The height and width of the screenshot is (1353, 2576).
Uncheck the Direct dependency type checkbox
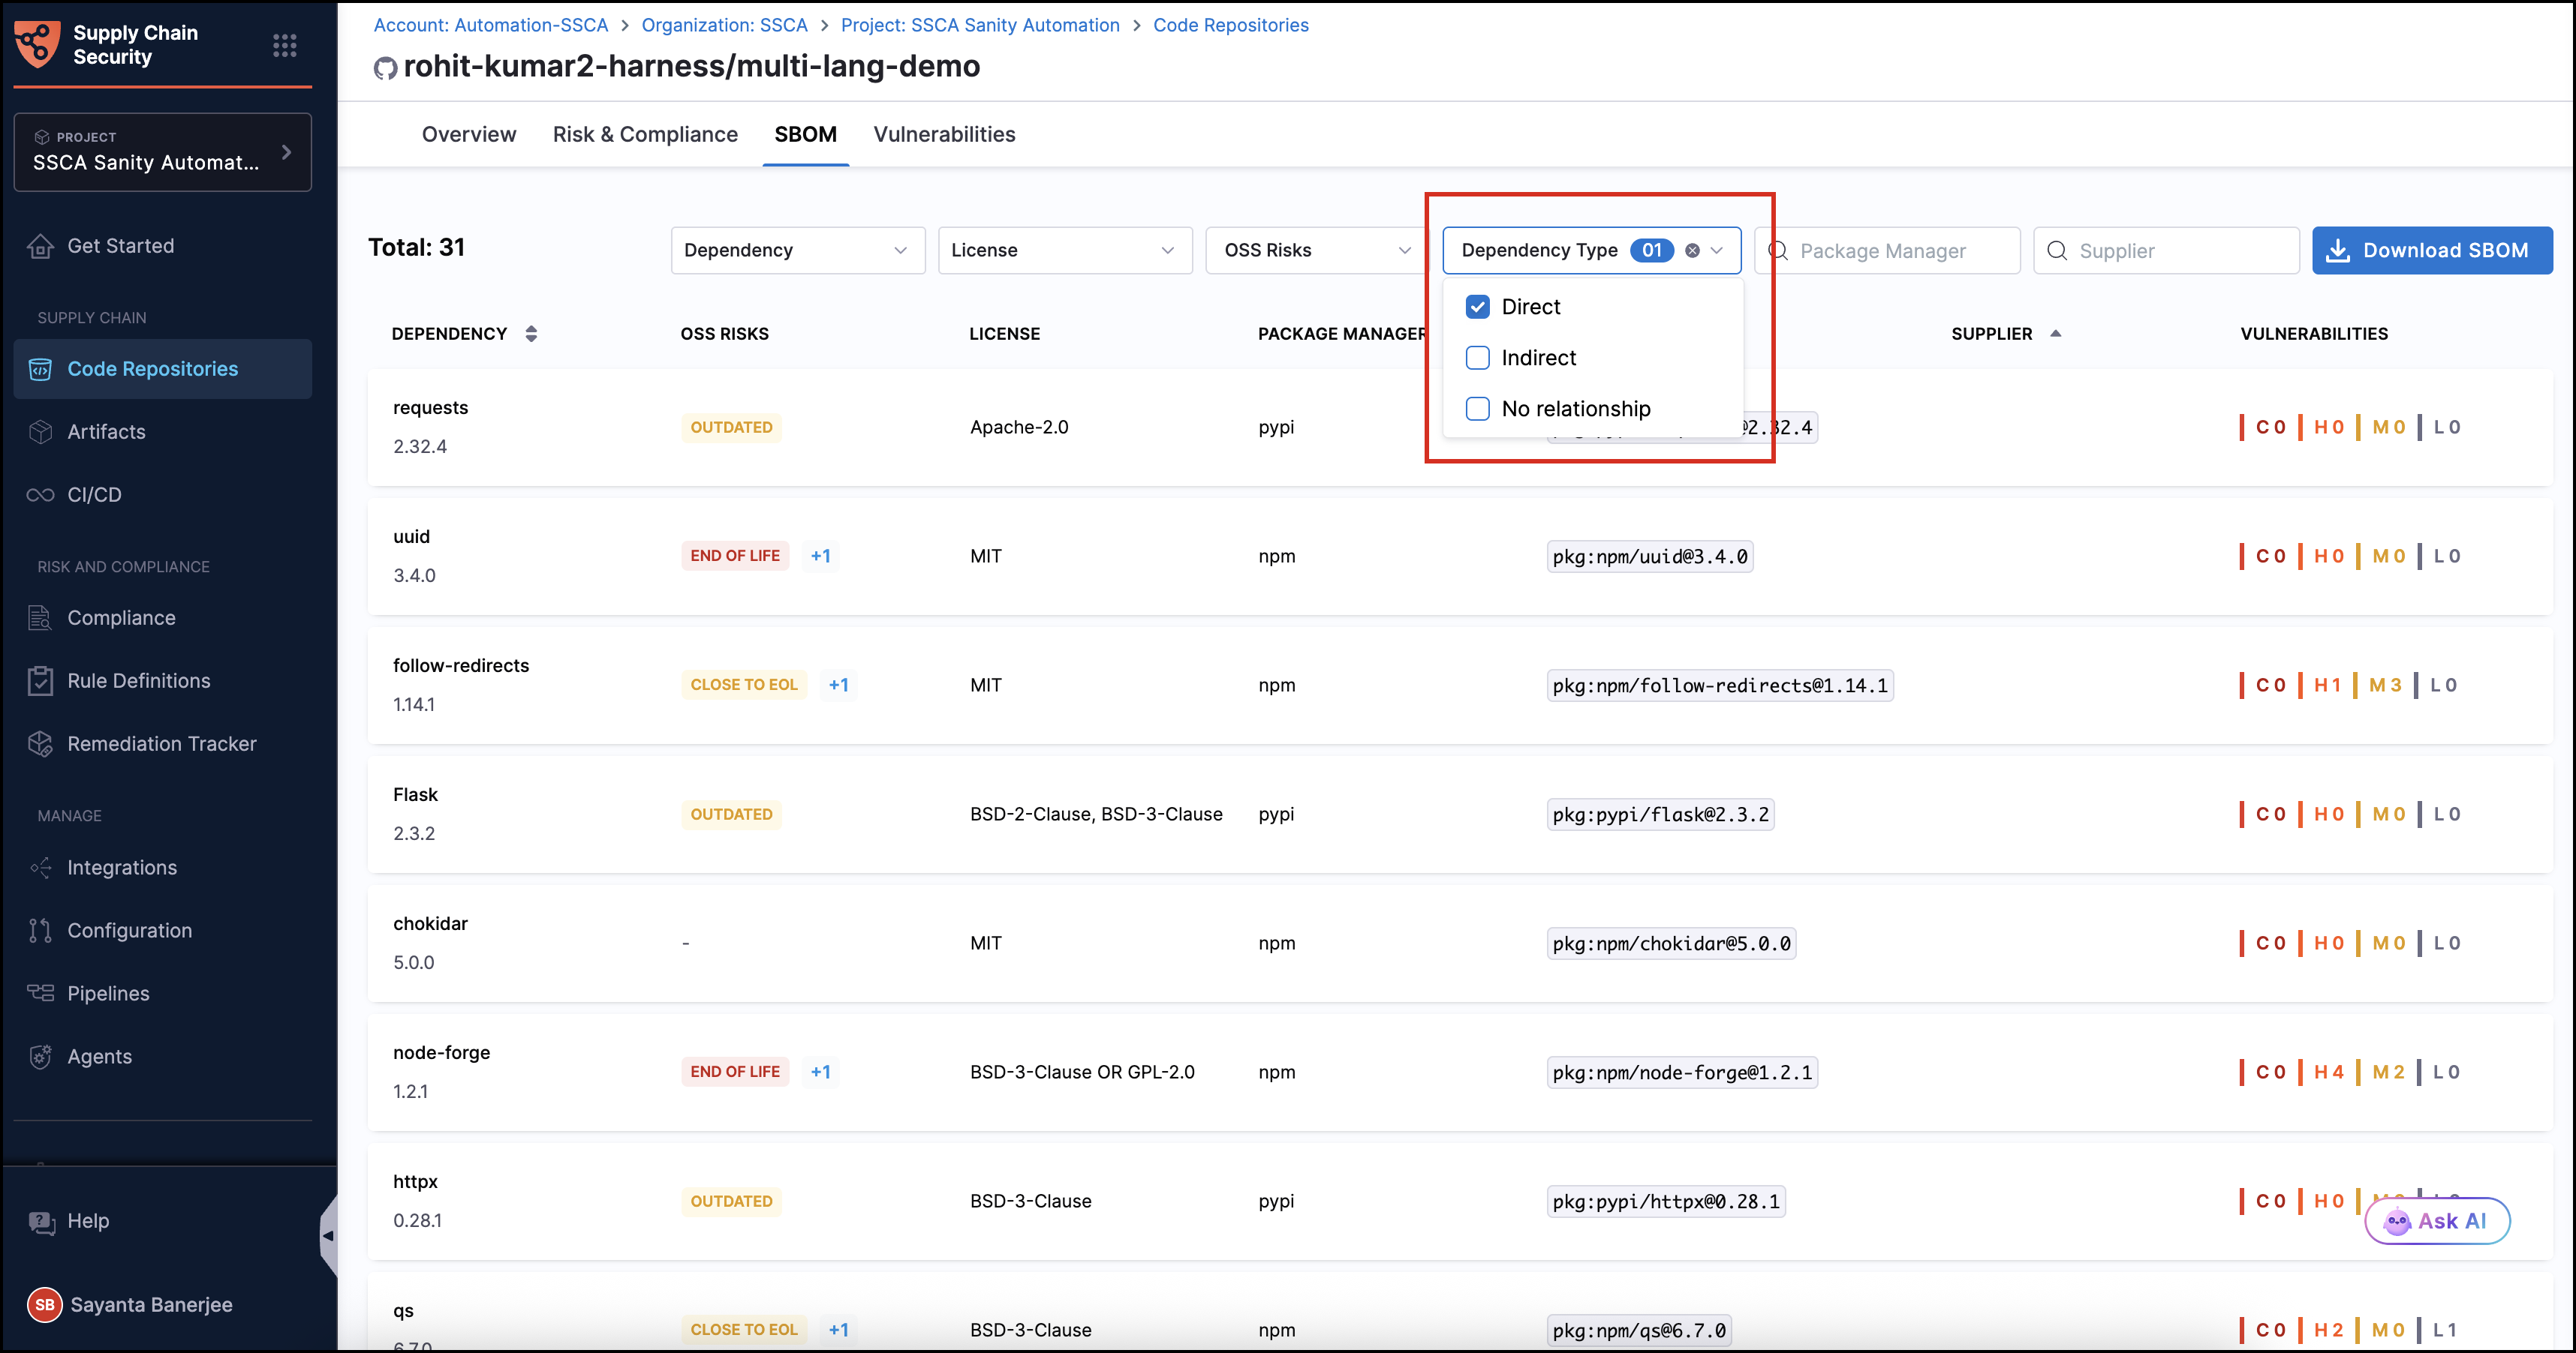[1477, 307]
